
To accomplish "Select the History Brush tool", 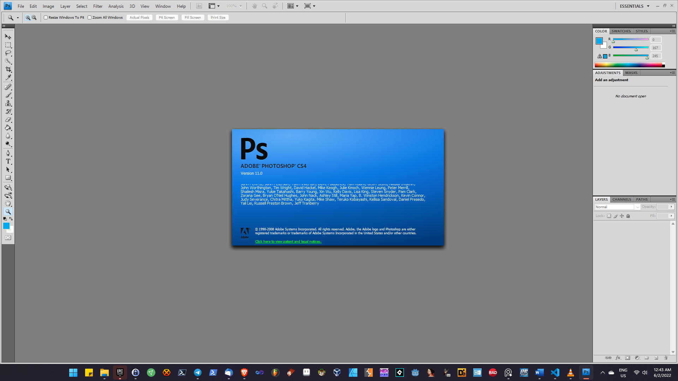I will tap(8, 111).
